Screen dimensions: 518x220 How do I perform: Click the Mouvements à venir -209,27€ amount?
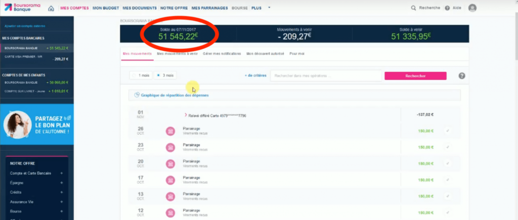294,36
